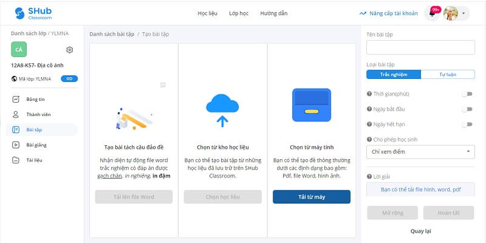Open the Hướng dẫn menu
The image size is (486, 243).
[274, 13]
